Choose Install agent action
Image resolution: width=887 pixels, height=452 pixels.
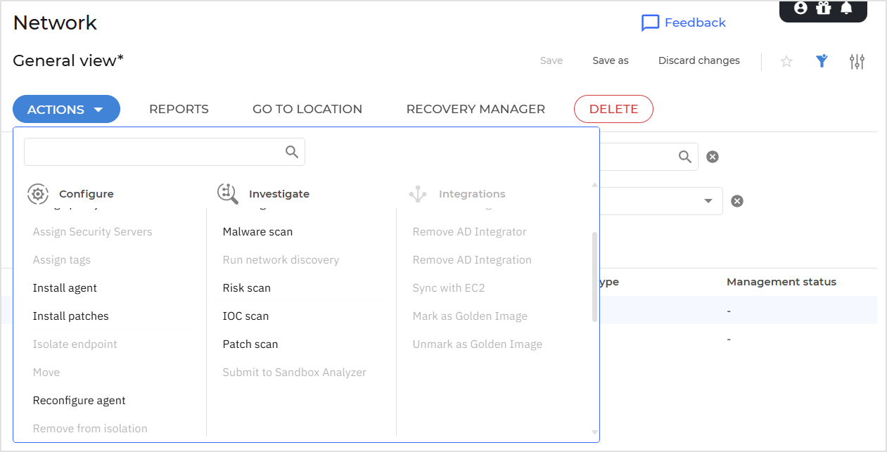(x=65, y=288)
